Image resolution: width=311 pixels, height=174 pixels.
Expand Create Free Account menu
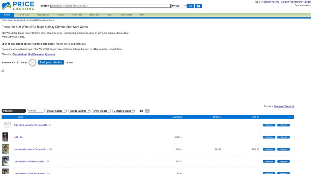coord(292,2)
